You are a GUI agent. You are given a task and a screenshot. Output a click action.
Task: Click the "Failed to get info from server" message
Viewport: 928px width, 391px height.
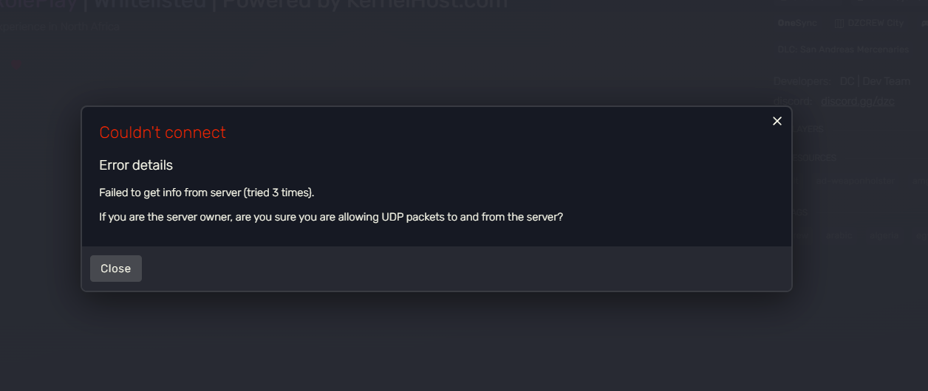207,193
